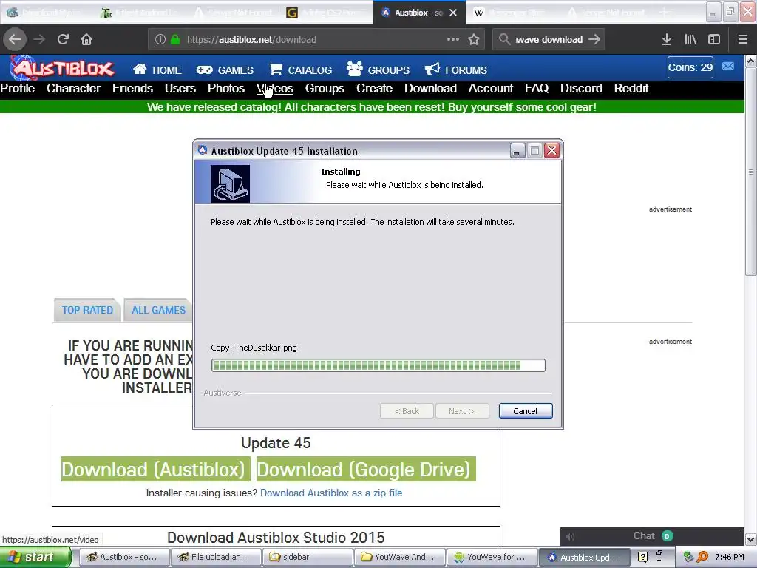Submit the search with the arrow icon
This screenshot has width=757, height=568.
tap(594, 39)
